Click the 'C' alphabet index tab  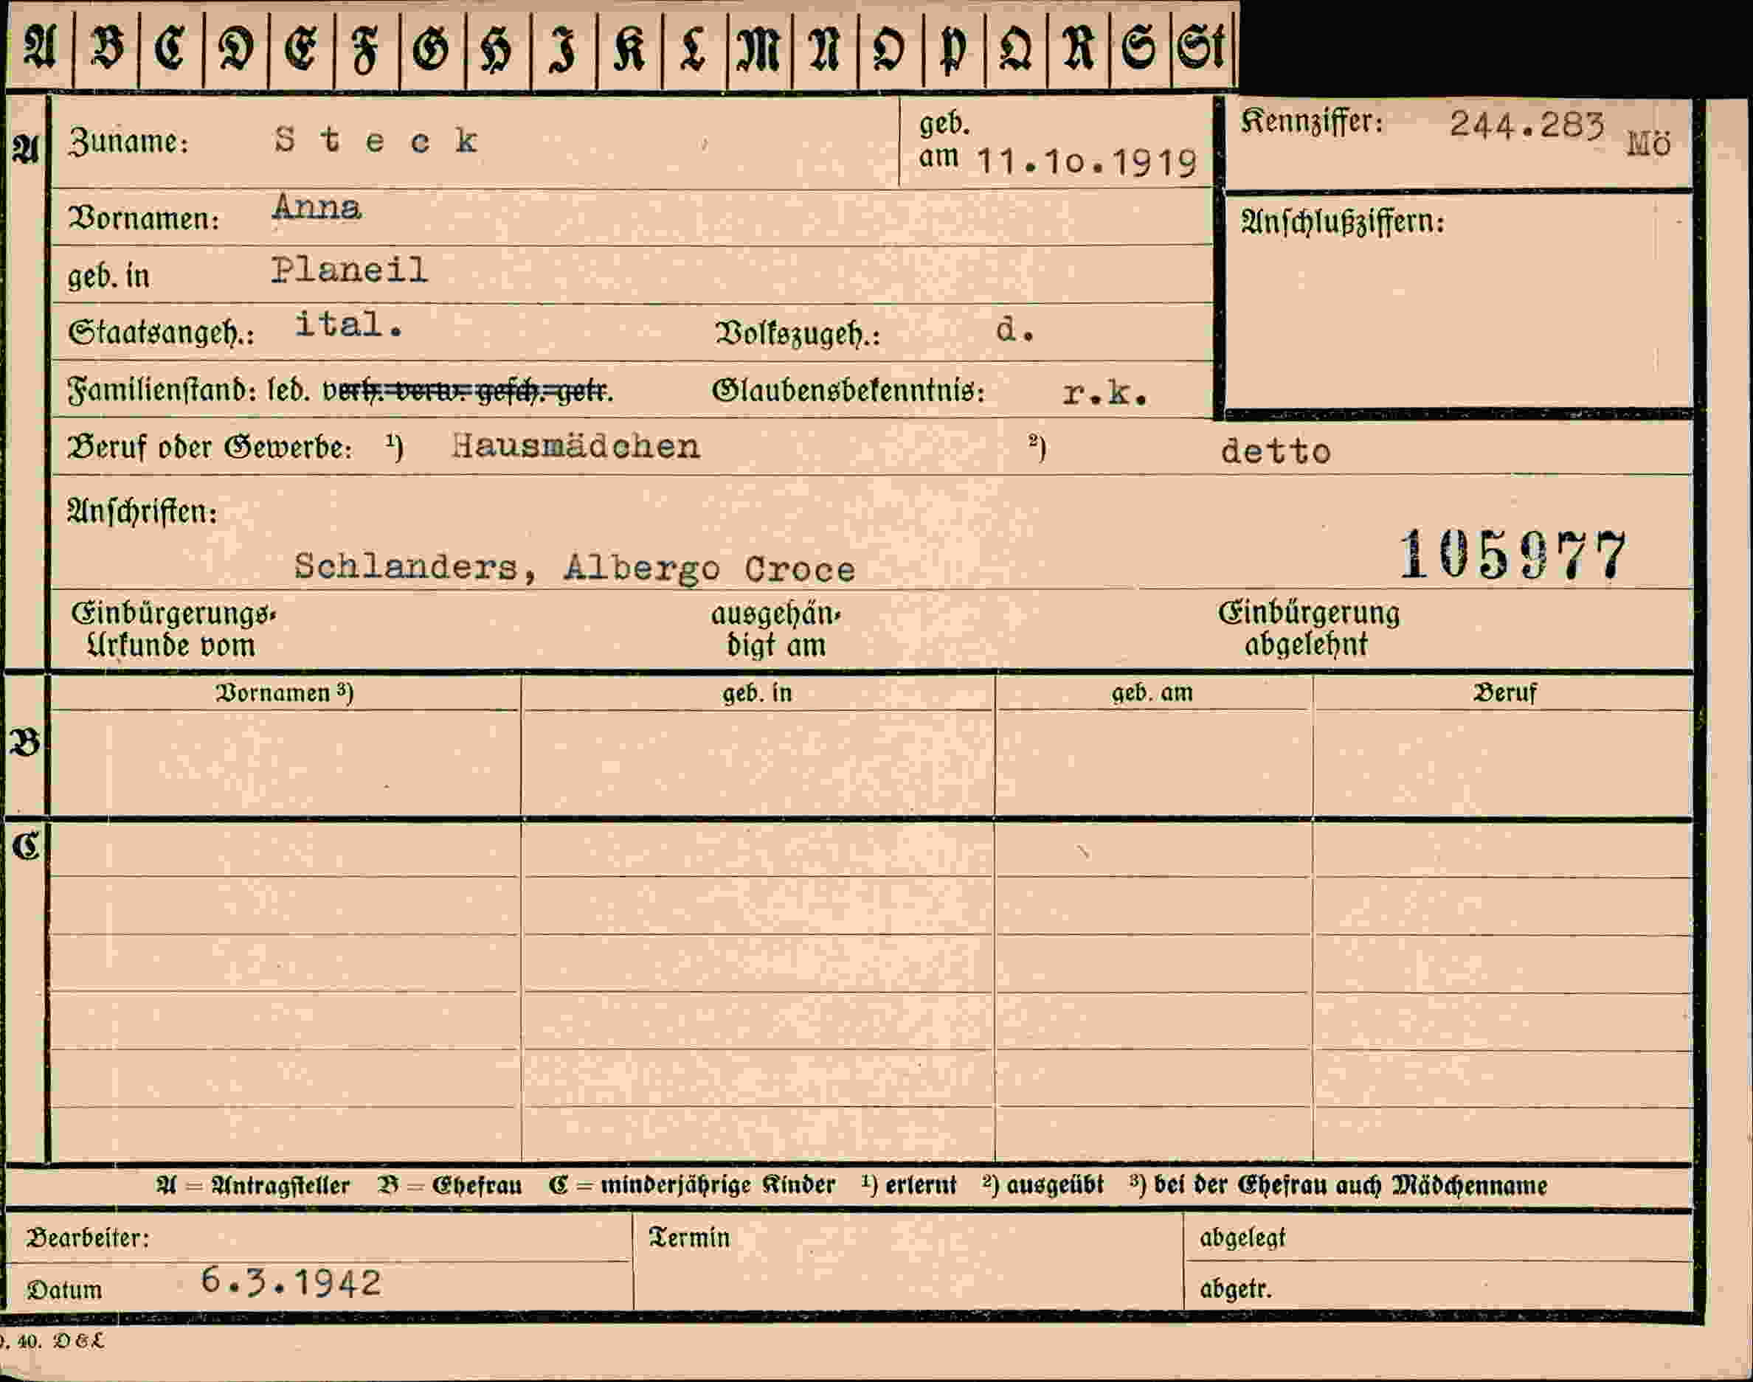(170, 48)
